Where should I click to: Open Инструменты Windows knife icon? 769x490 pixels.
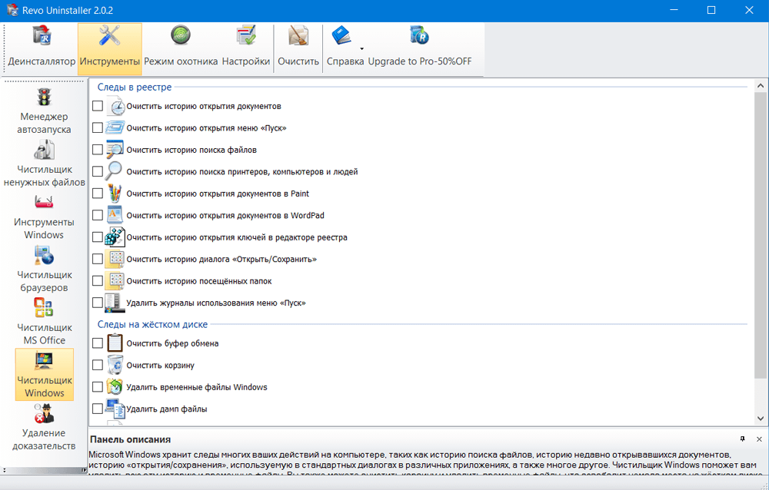coord(44,202)
